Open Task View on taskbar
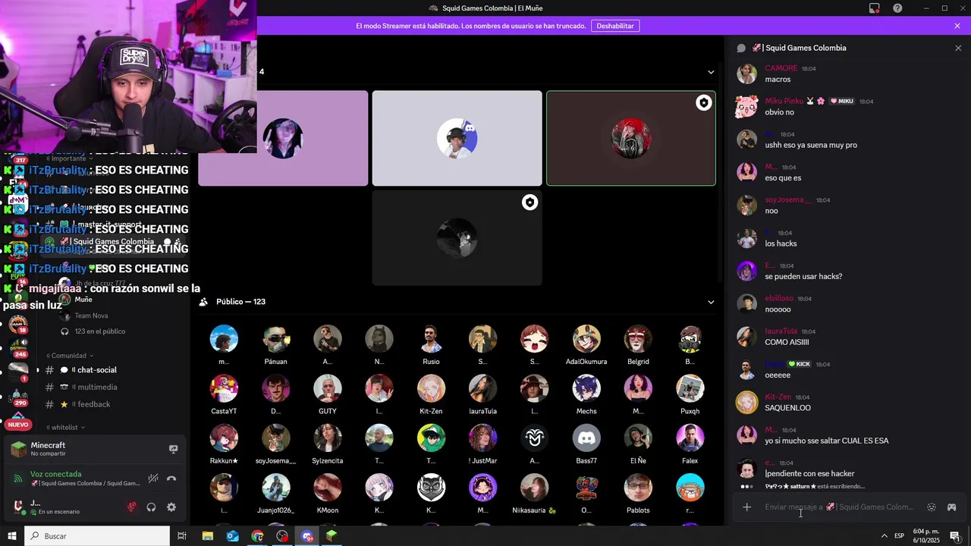 coord(182,536)
